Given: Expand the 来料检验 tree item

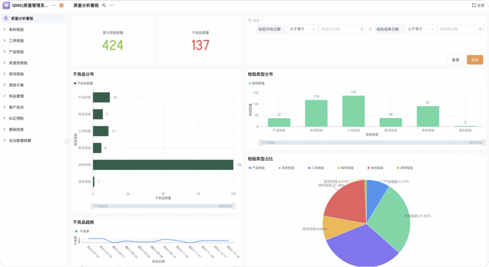Looking at the screenshot, I should click(4, 30).
